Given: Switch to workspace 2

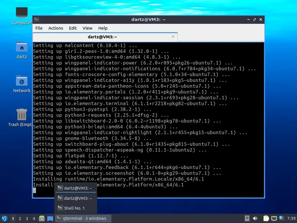Looking at the screenshot, I should coord(20,219).
